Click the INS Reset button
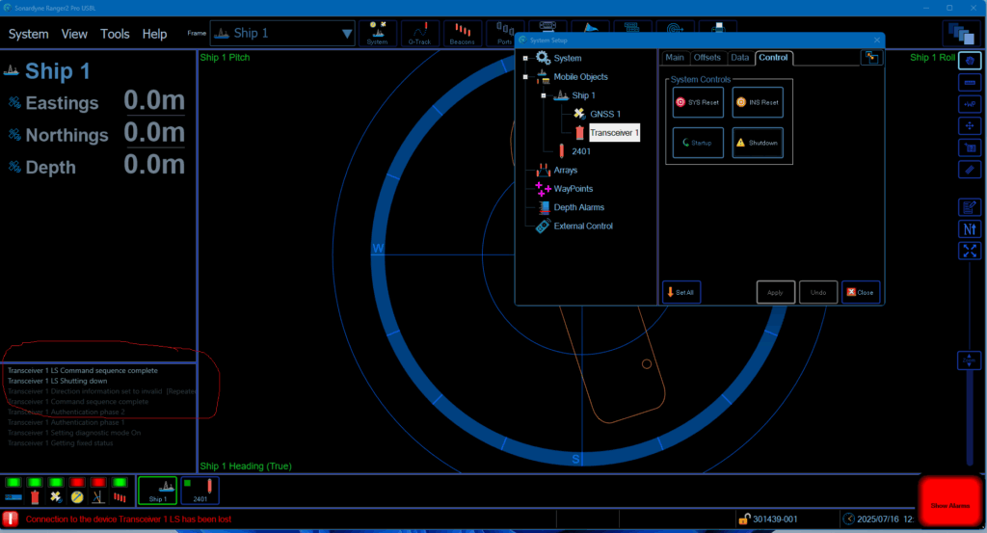Viewport: 987px width, 533px height. point(758,102)
